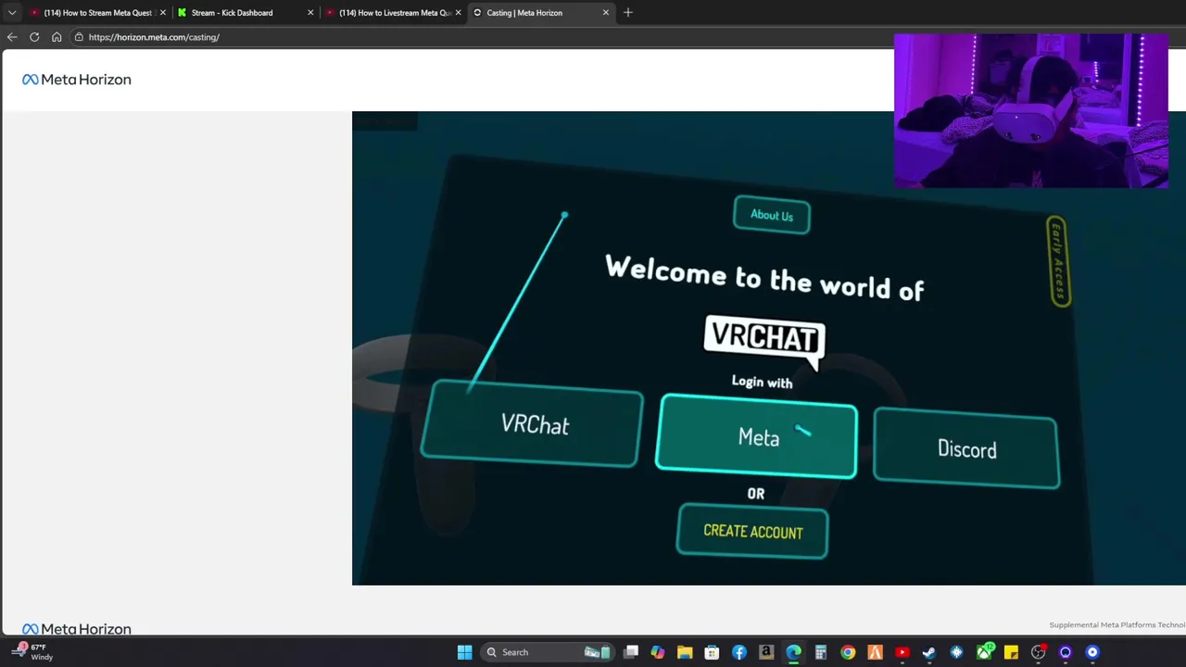Click the Meta login button
Screen dimensions: 1186x667
pos(757,436)
